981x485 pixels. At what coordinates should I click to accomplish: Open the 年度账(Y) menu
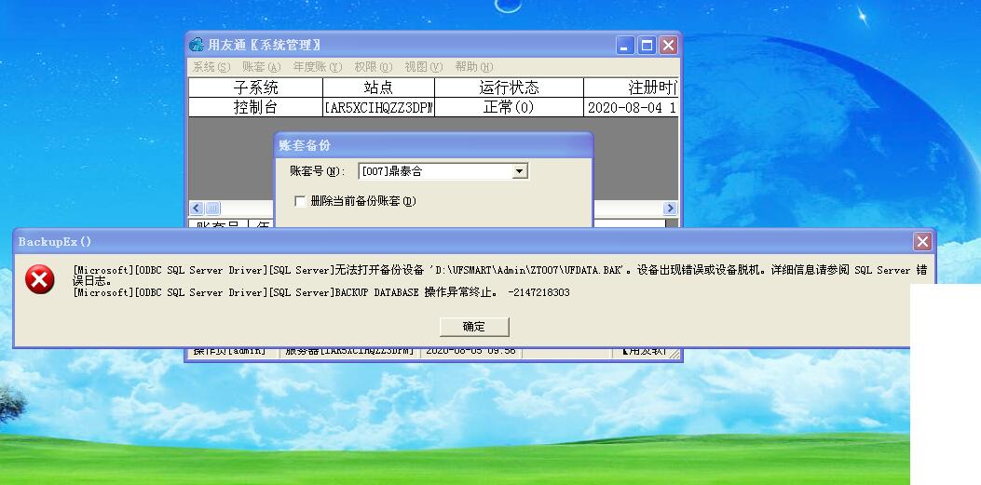pyautogui.click(x=317, y=67)
